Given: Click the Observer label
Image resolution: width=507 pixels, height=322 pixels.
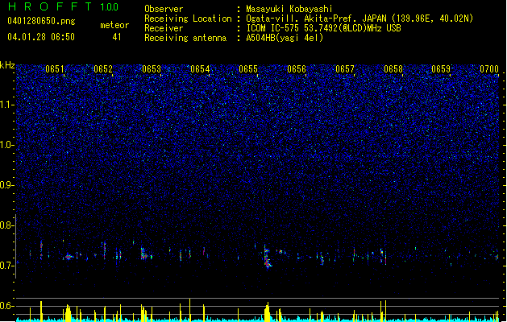Looking at the screenshot, I should point(164,9).
